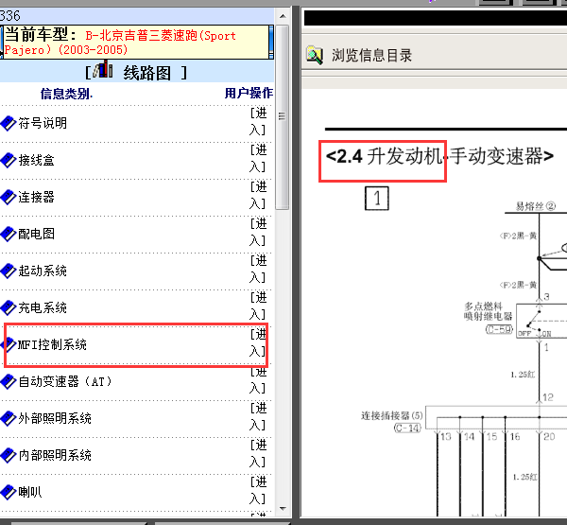This screenshot has height=525, width=567.
Task: Click [进入] for 充电系统
Action: (x=259, y=306)
